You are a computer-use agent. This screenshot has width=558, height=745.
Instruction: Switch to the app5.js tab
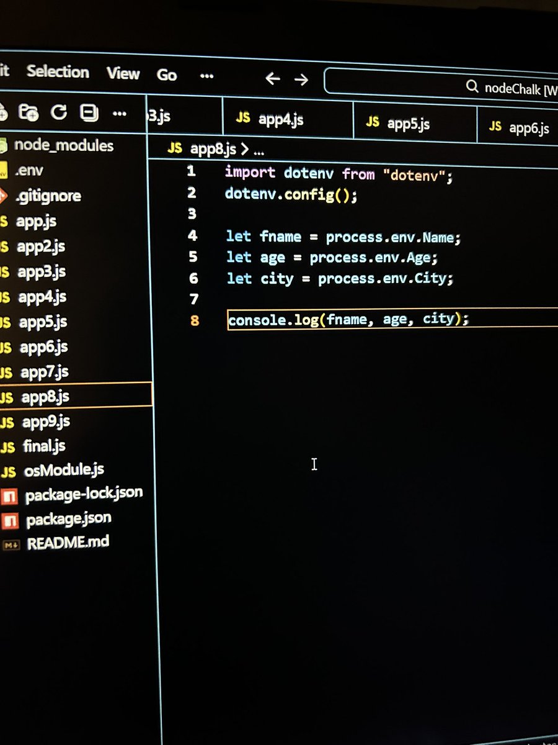point(415,122)
